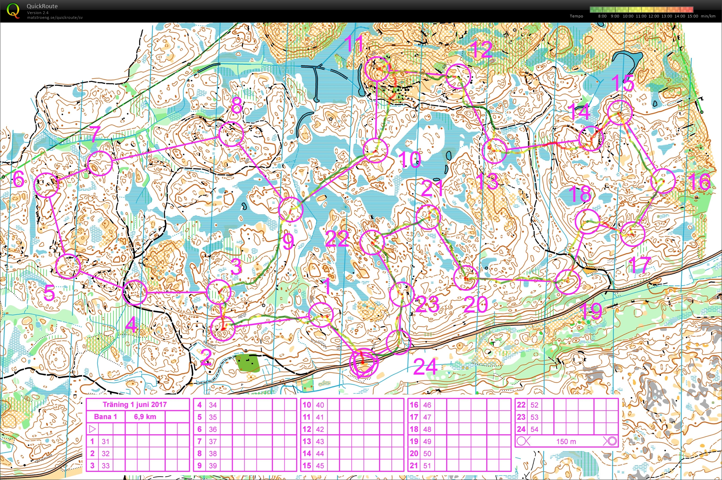Click the QuickRoute title text
The height and width of the screenshot is (480, 722).
coord(42,6)
